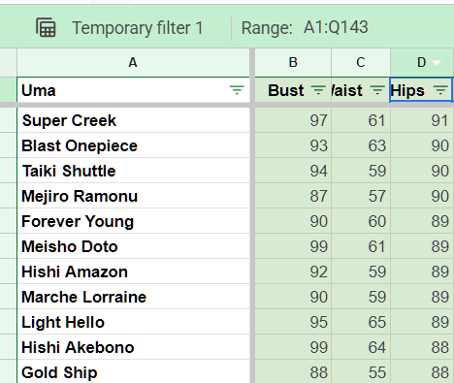
Task: Edit the Temporary filter 1 name
Action: (138, 28)
